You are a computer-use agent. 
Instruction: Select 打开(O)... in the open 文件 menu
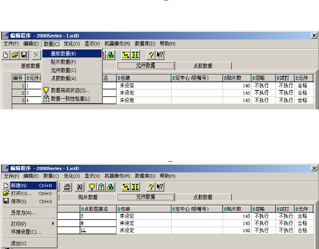30,194
